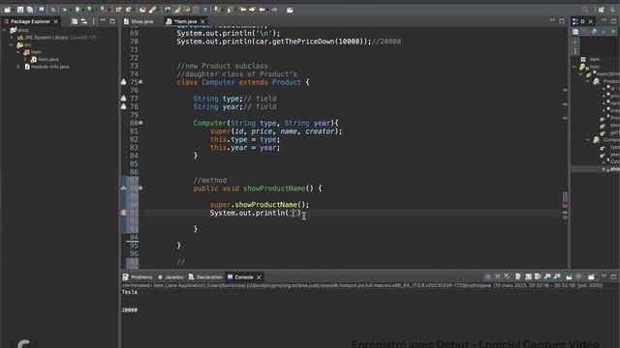Screen dimensions: 620x348
Task: Close the Package Explorer view
Action: (56, 21)
